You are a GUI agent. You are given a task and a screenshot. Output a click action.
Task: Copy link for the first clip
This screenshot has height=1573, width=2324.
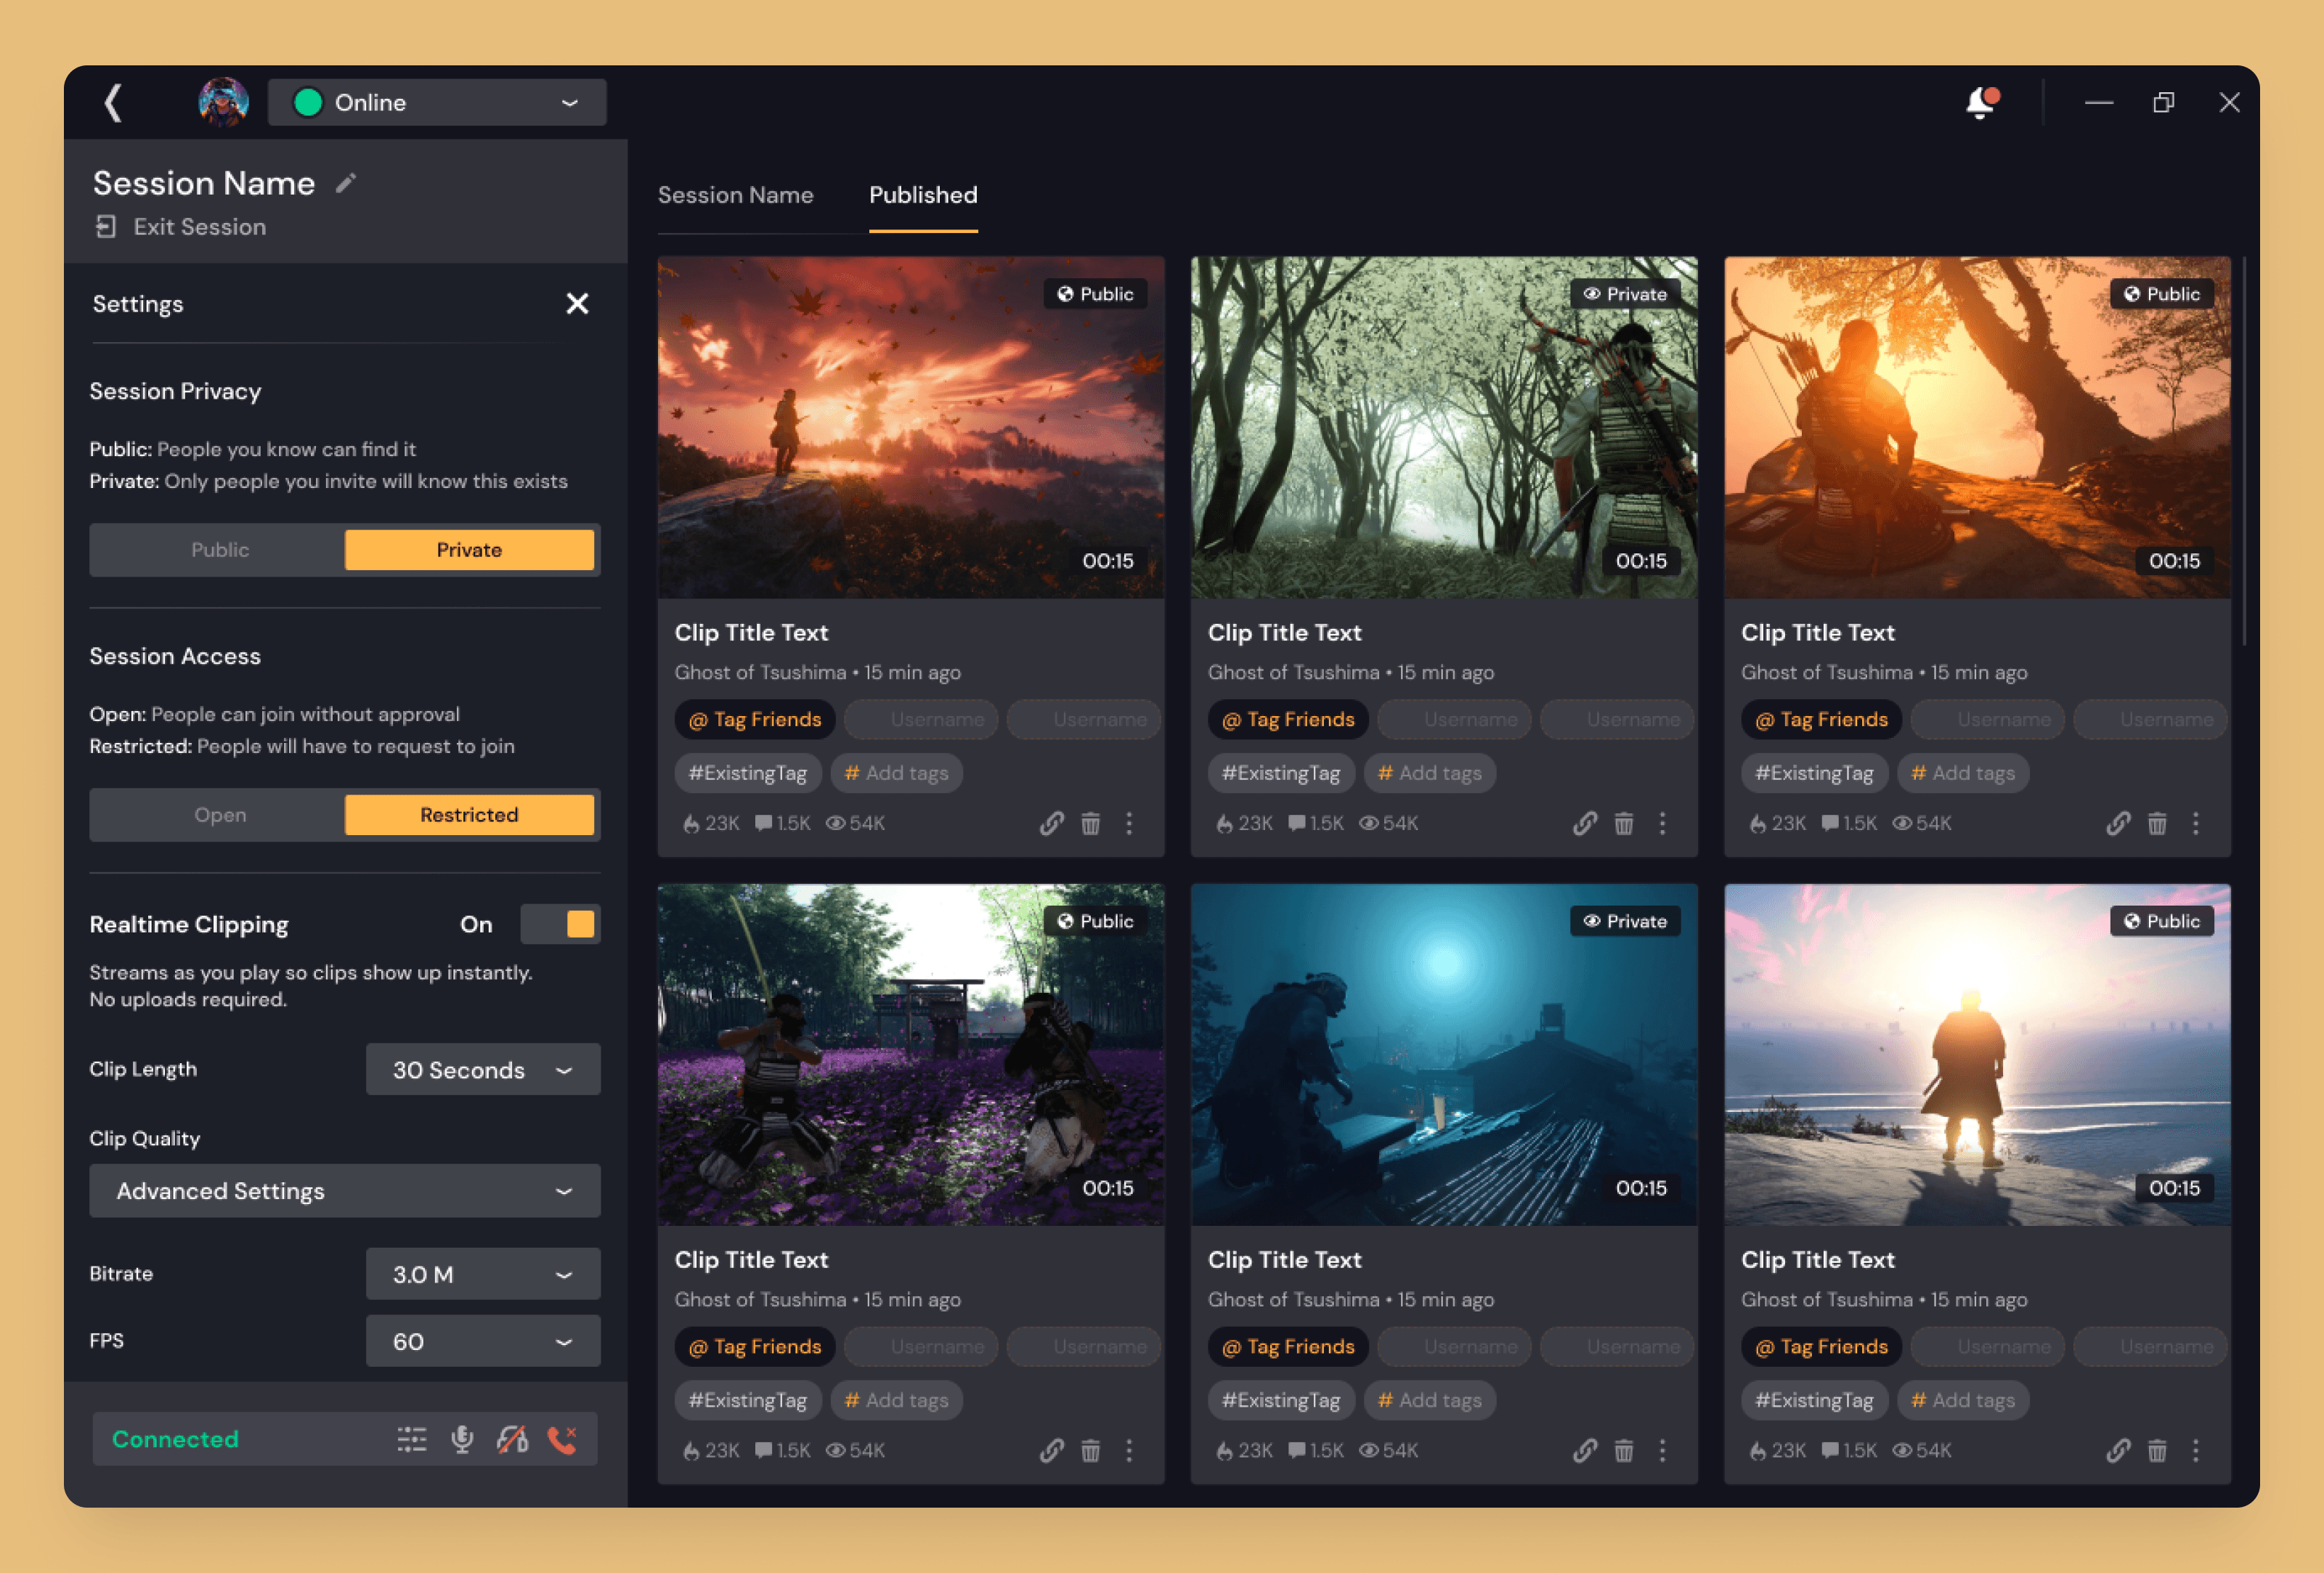1051,823
